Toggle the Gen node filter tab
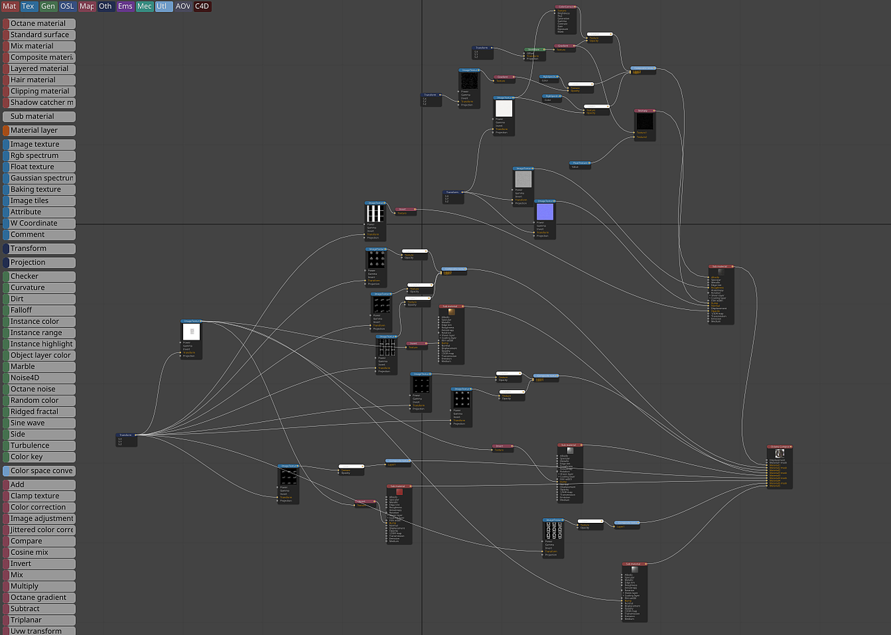The width and height of the screenshot is (891, 635). coord(48,6)
